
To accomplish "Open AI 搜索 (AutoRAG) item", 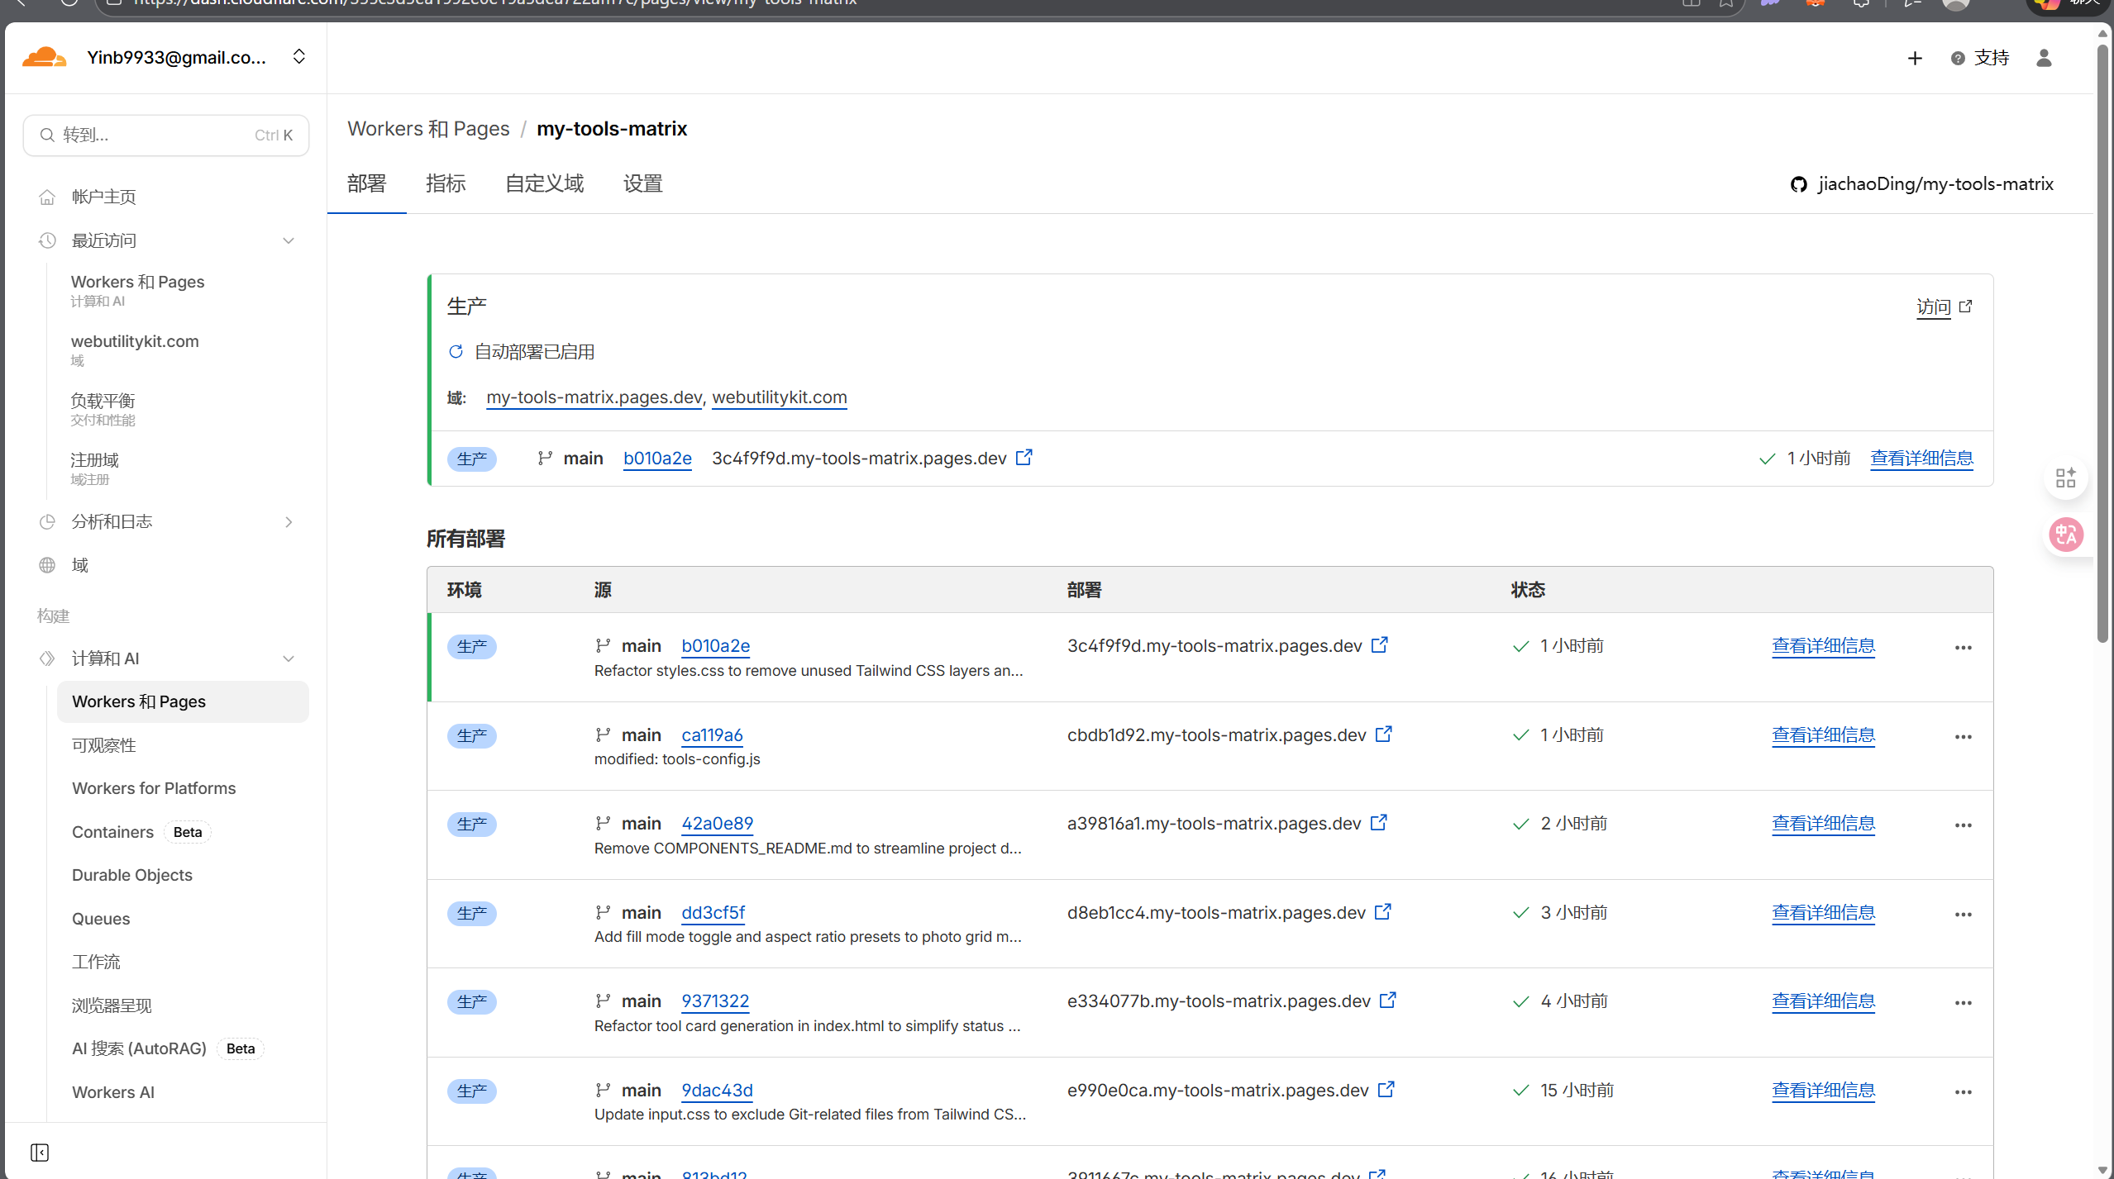I will [168, 1048].
